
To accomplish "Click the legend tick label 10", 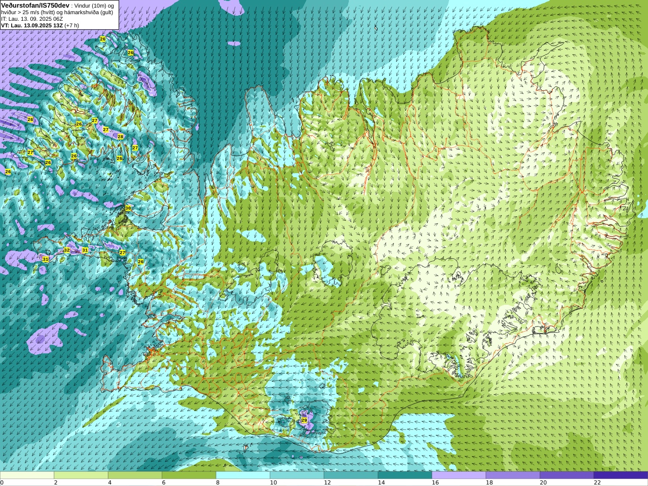I will 273,482.
